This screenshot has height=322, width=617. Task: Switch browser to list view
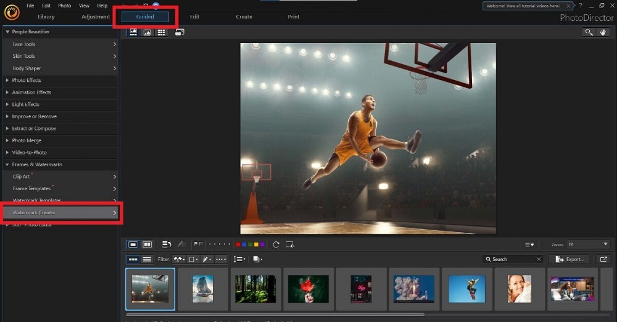[147, 259]
